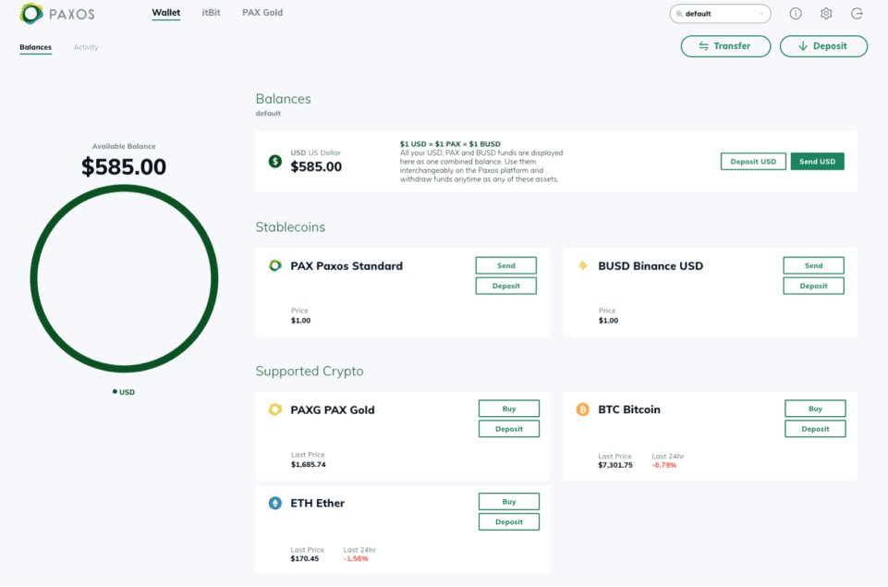Viewport: 888px width, 587px height.
Task: Click the PAX Paxos Standard title
Action: tap(347, 265)
